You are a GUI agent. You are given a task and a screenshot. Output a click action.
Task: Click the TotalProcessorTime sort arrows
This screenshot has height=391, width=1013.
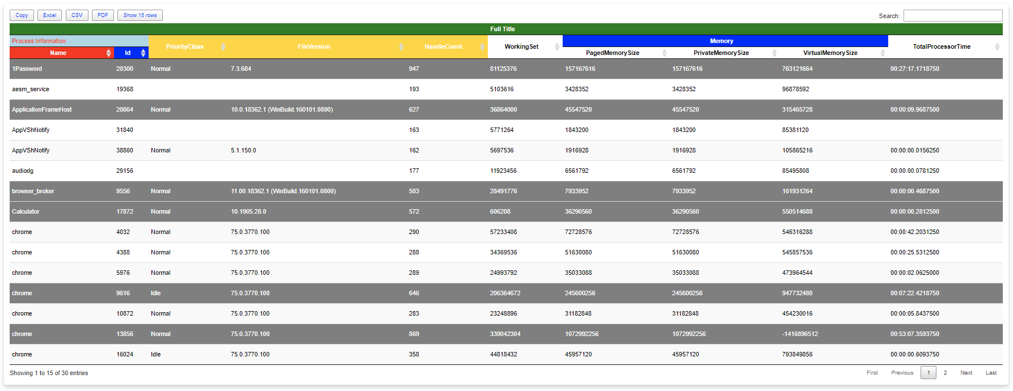997,46
